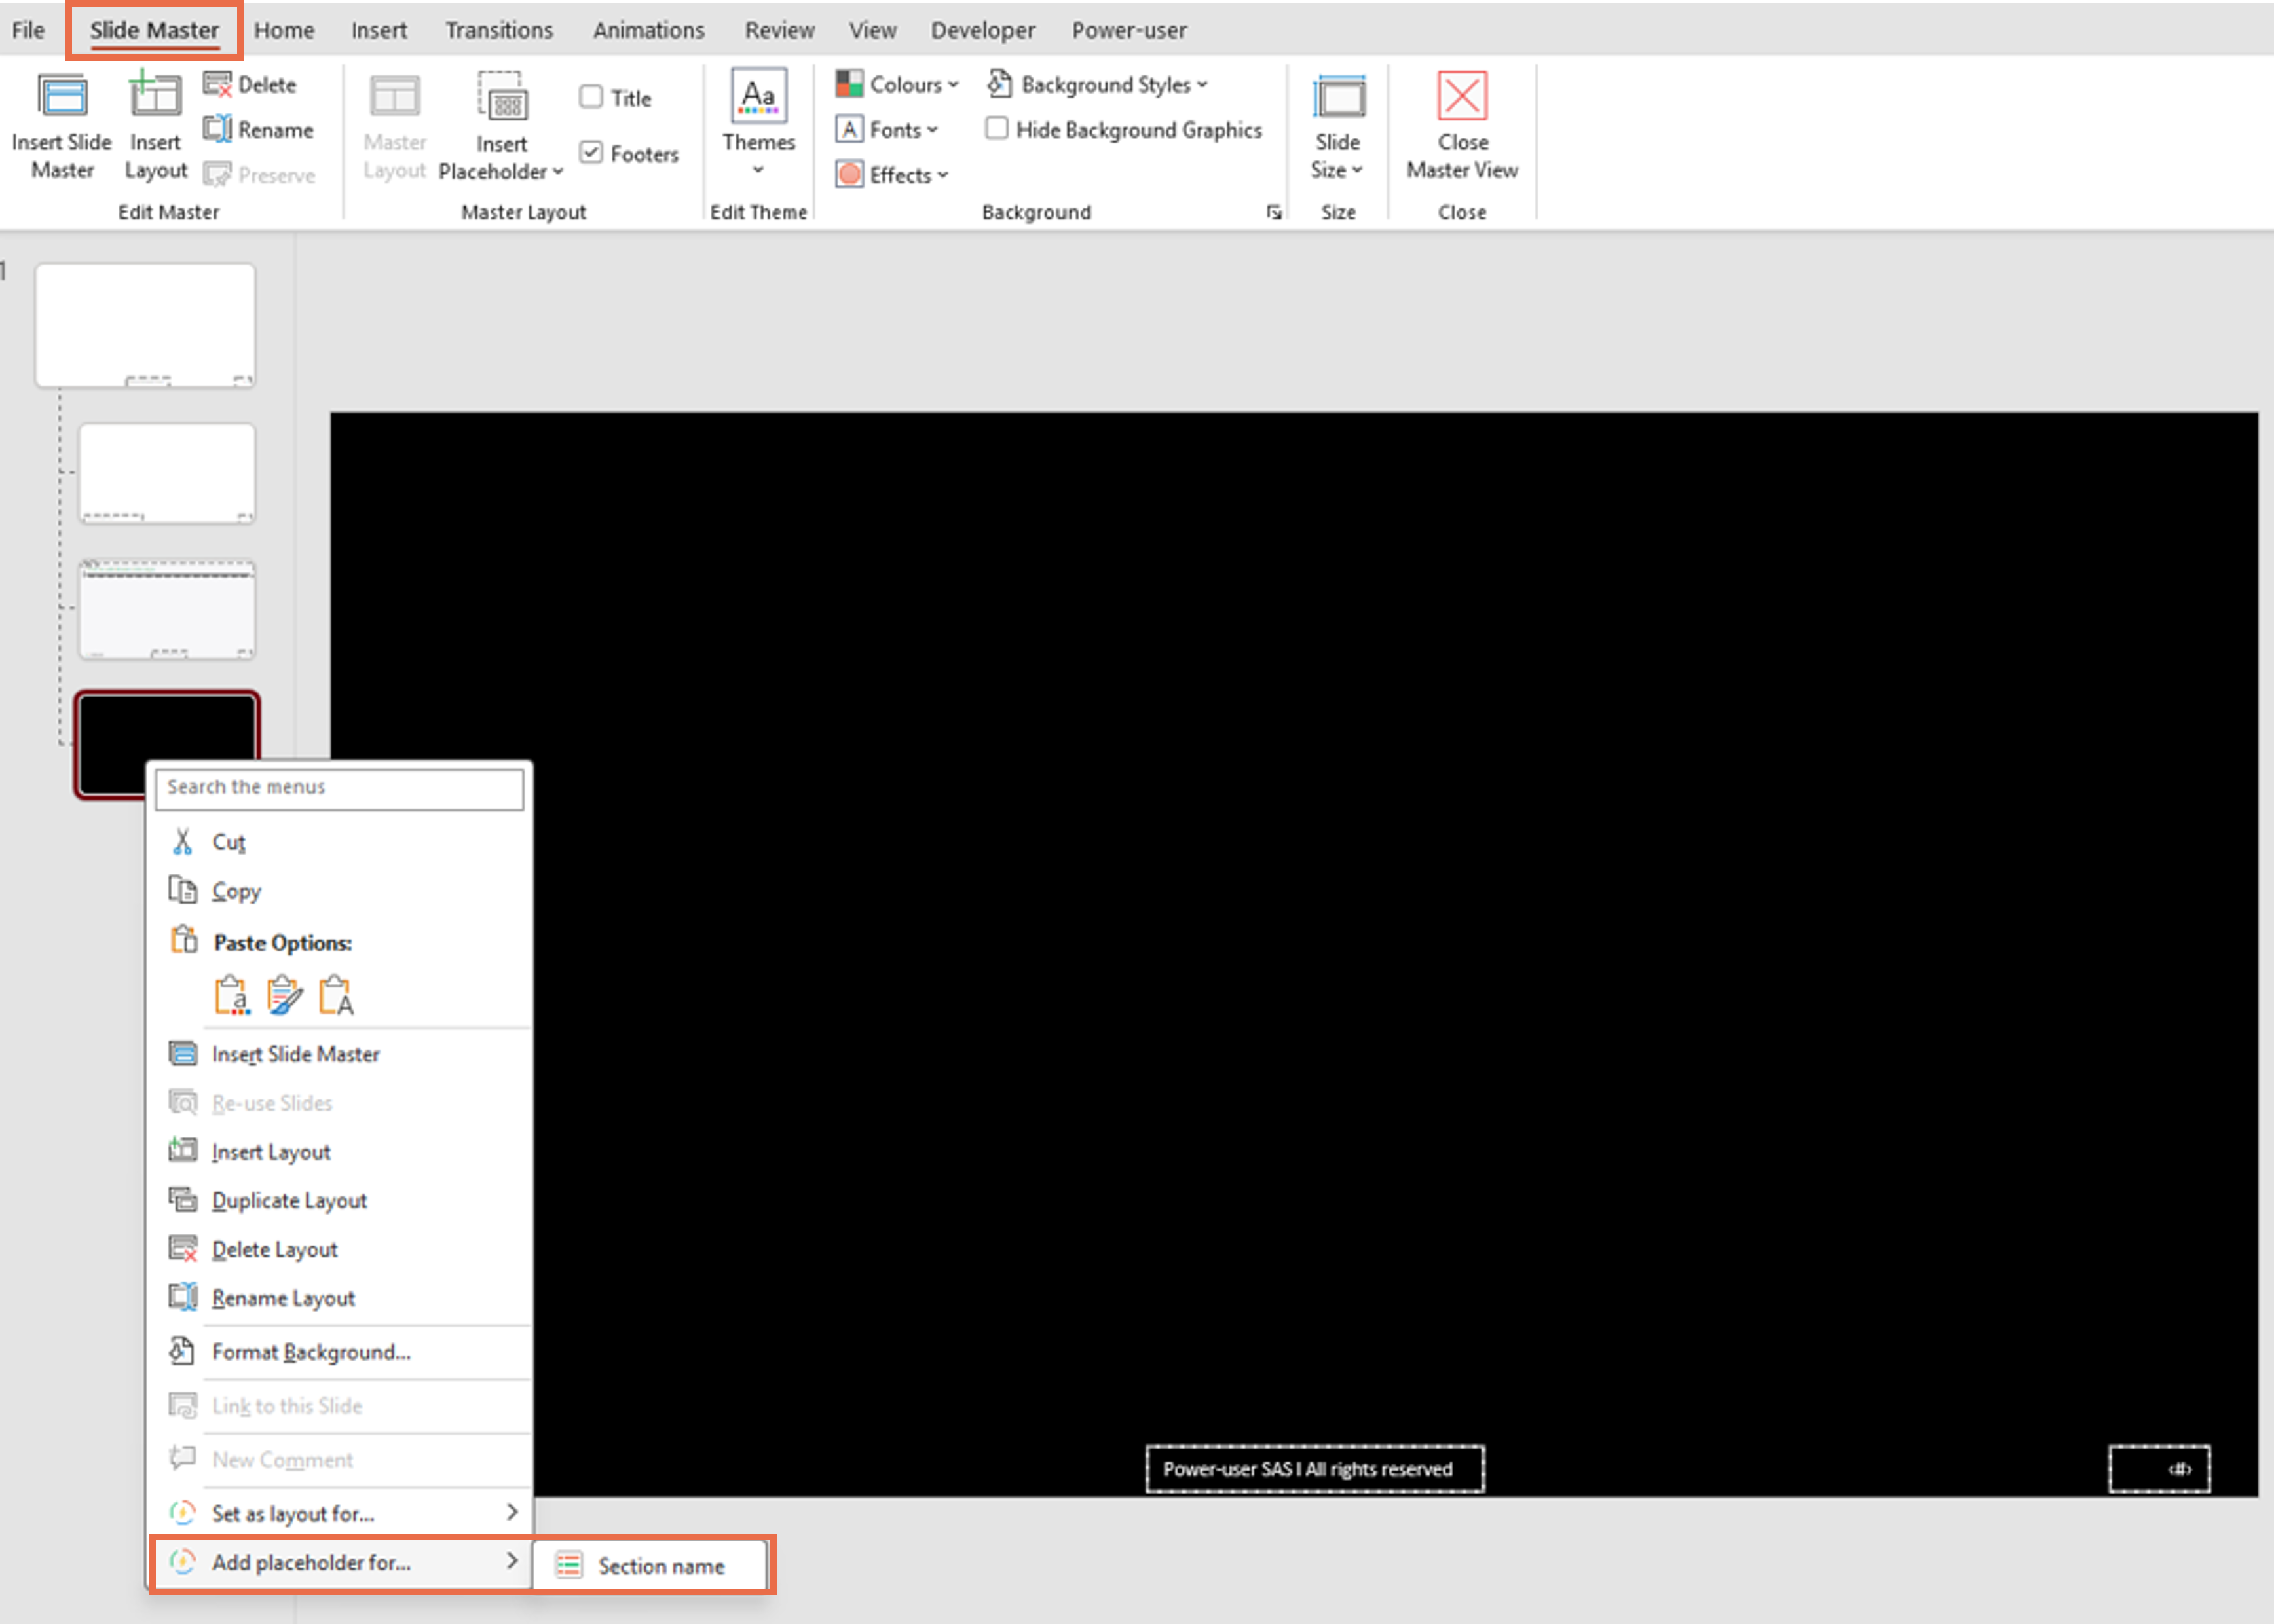Switch to the Home tab
Viewport: 2274px width, 1624px height.
284,30
